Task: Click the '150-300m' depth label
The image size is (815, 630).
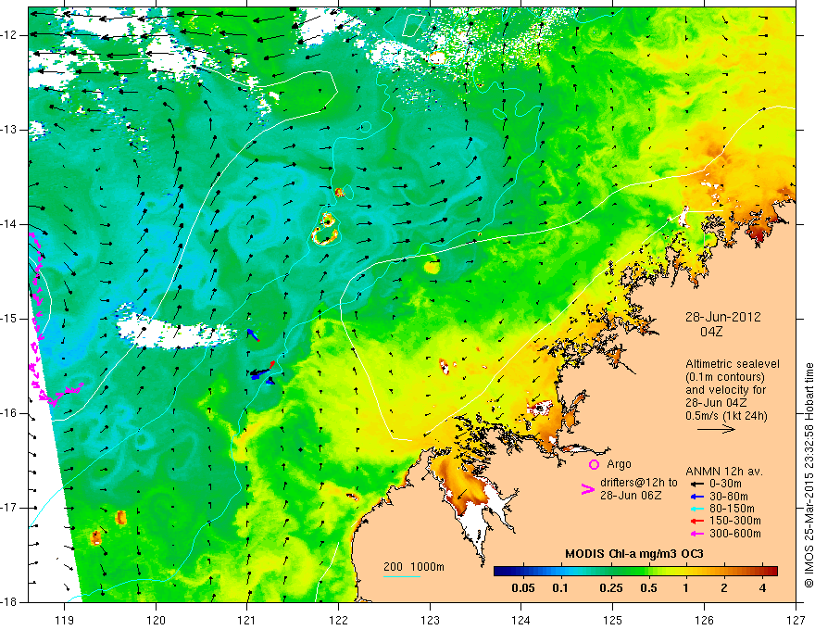Action: coord(735,521)
